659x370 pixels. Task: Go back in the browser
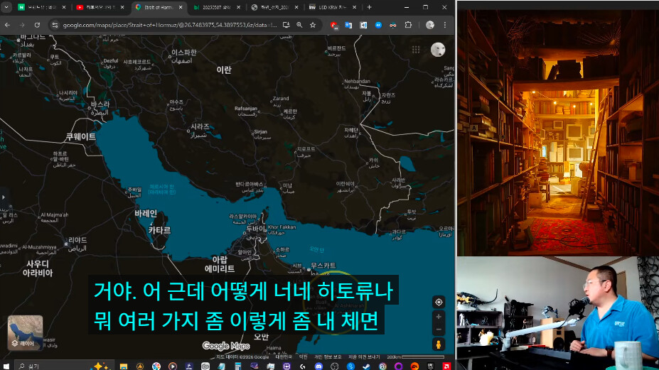click(8, 25)
